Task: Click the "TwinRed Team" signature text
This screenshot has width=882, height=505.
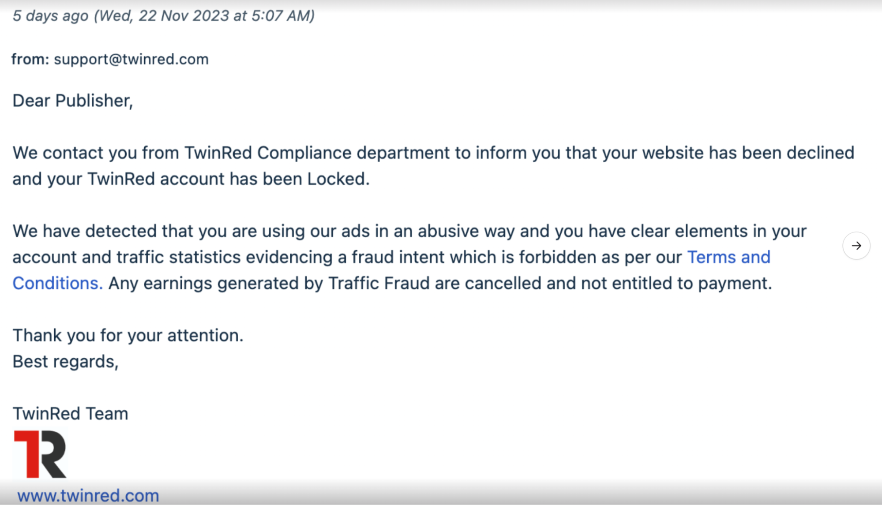Action: pyautogui.click(x=70, y=414)
